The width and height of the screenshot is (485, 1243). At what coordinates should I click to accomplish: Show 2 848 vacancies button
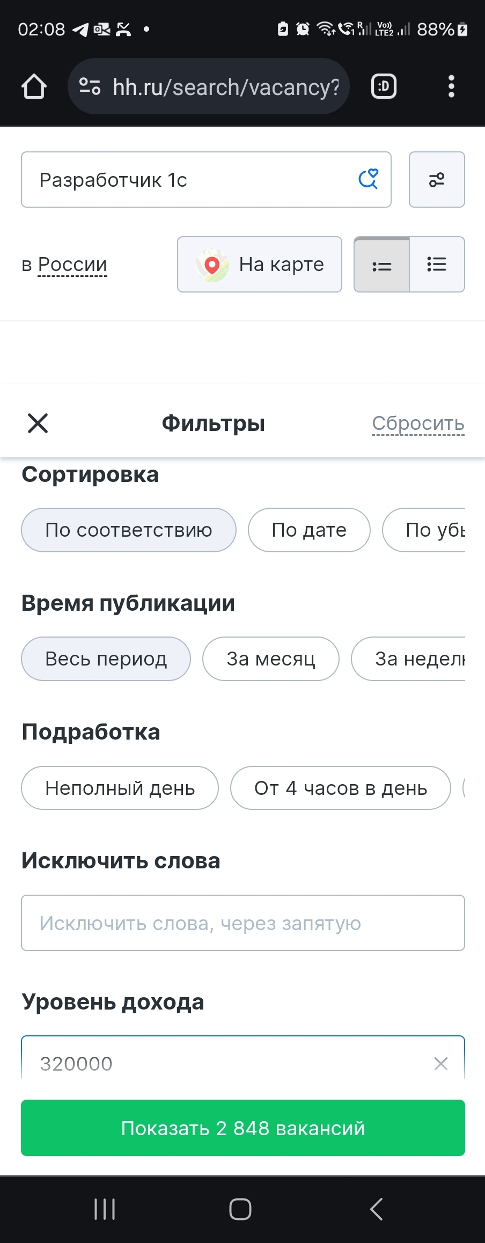[x=243, y=1128]
